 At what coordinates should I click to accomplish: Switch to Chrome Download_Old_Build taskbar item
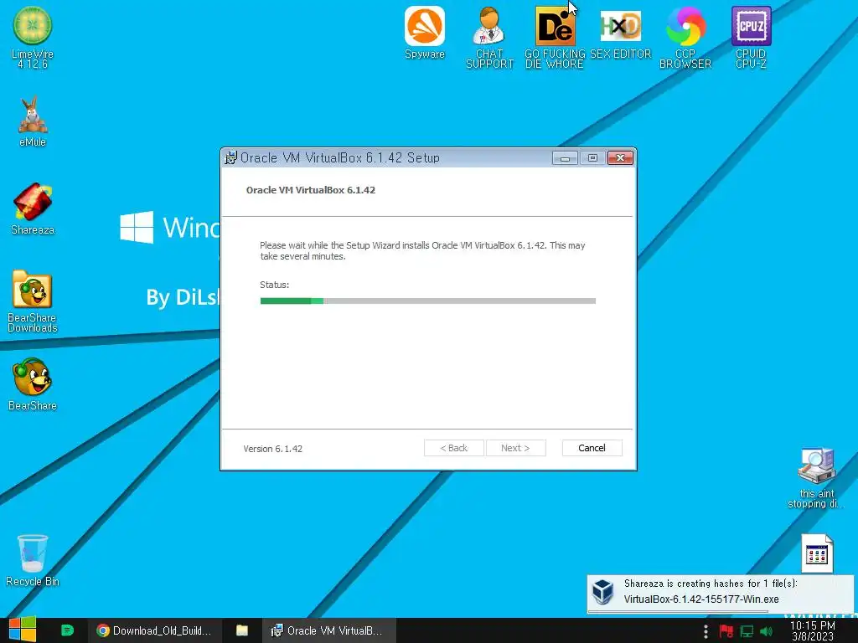coord(155,630)
